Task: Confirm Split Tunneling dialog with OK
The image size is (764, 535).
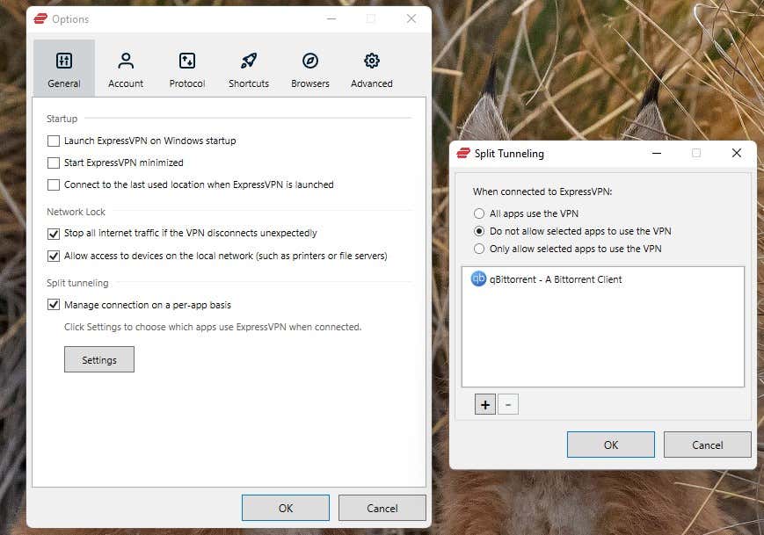Action: pyautogui.click(x=610, y=445)
